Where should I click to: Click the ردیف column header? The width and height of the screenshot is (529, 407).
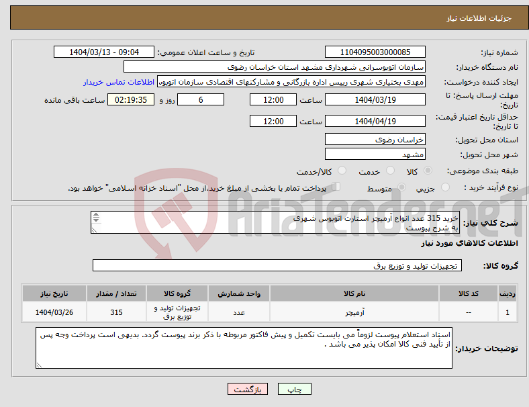point(507,293)
